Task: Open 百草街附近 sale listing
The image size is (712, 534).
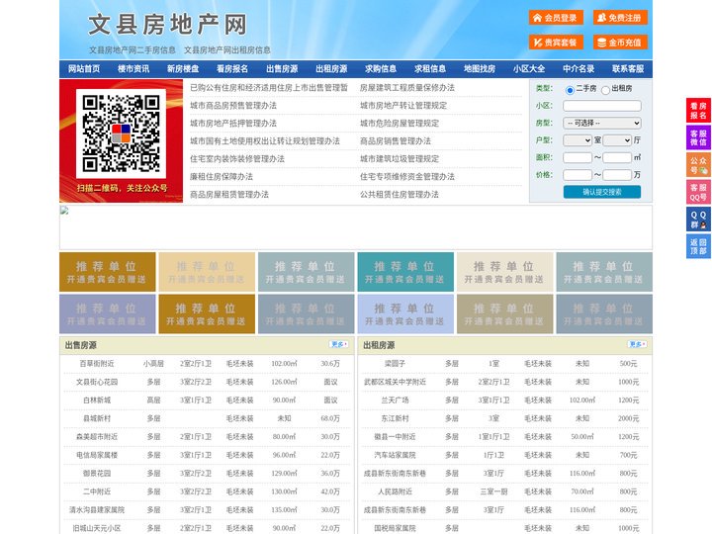Action: [97, 364]
